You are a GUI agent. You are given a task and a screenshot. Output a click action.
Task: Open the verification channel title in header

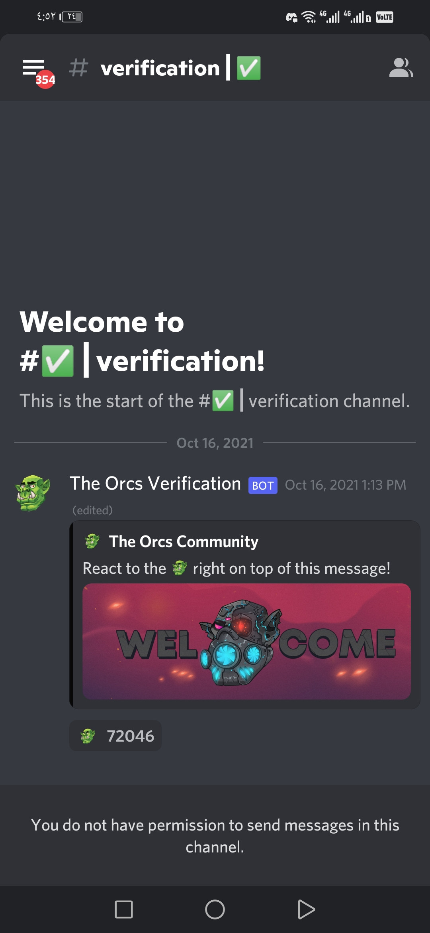pos(180,68)
